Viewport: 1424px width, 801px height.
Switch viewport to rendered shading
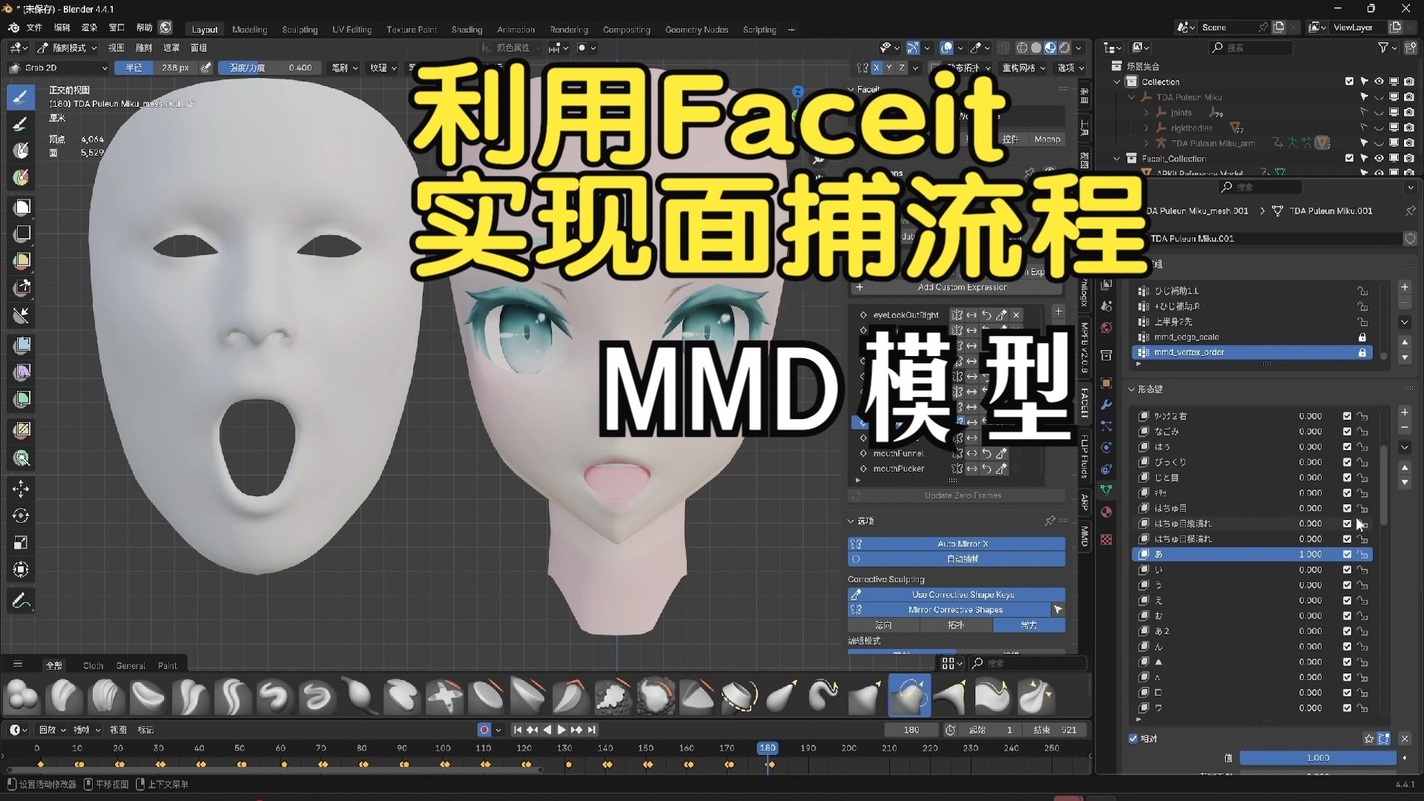click(1065, 47)
